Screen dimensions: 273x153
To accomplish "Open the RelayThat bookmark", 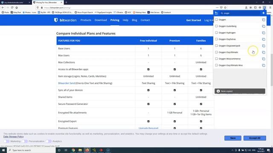I will point(16,12).
